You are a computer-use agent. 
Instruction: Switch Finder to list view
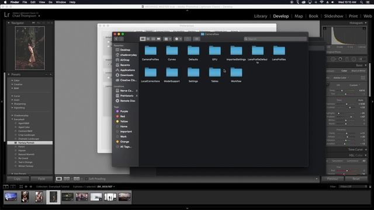(148, 39)
